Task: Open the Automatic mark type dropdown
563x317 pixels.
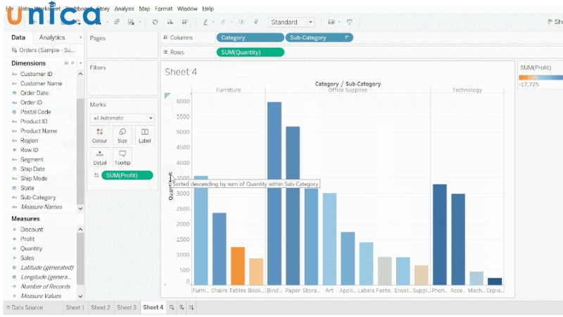Action: pos(122,118)
